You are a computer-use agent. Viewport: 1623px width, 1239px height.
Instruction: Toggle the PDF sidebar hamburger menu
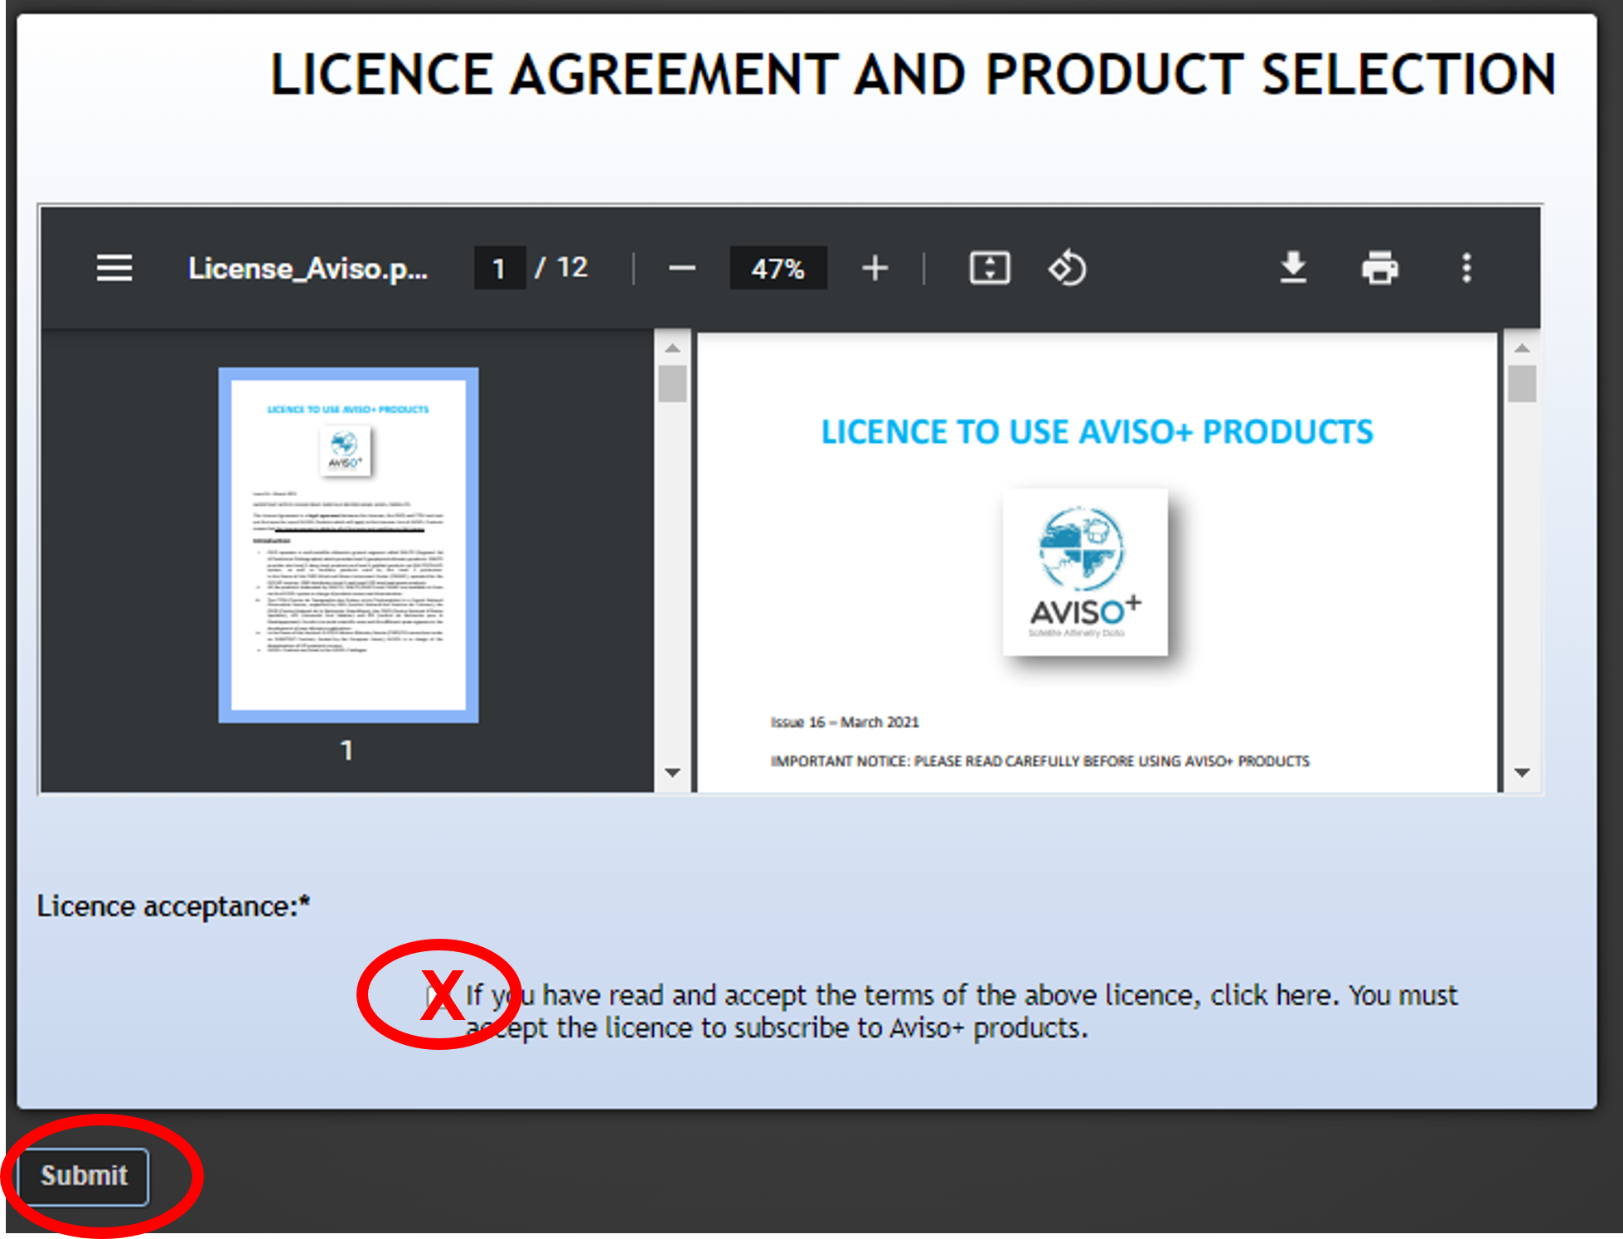(x=114, y=268)
